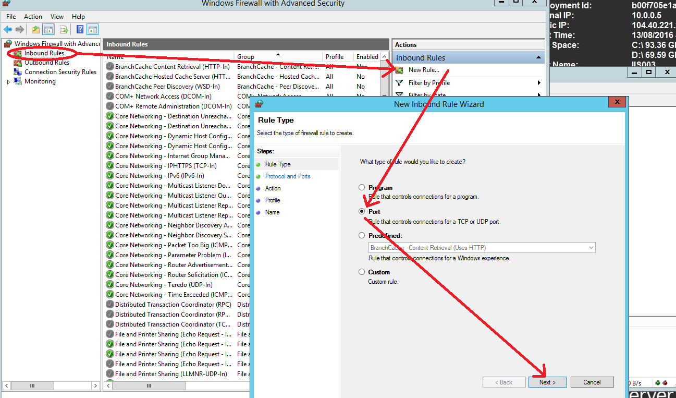Image resolution: width=676 pixels, height=398 pixels.
Task: Click the Next button in wizard
Action: pos(547,382)
